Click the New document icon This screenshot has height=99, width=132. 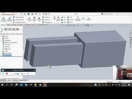coord(21,14)
